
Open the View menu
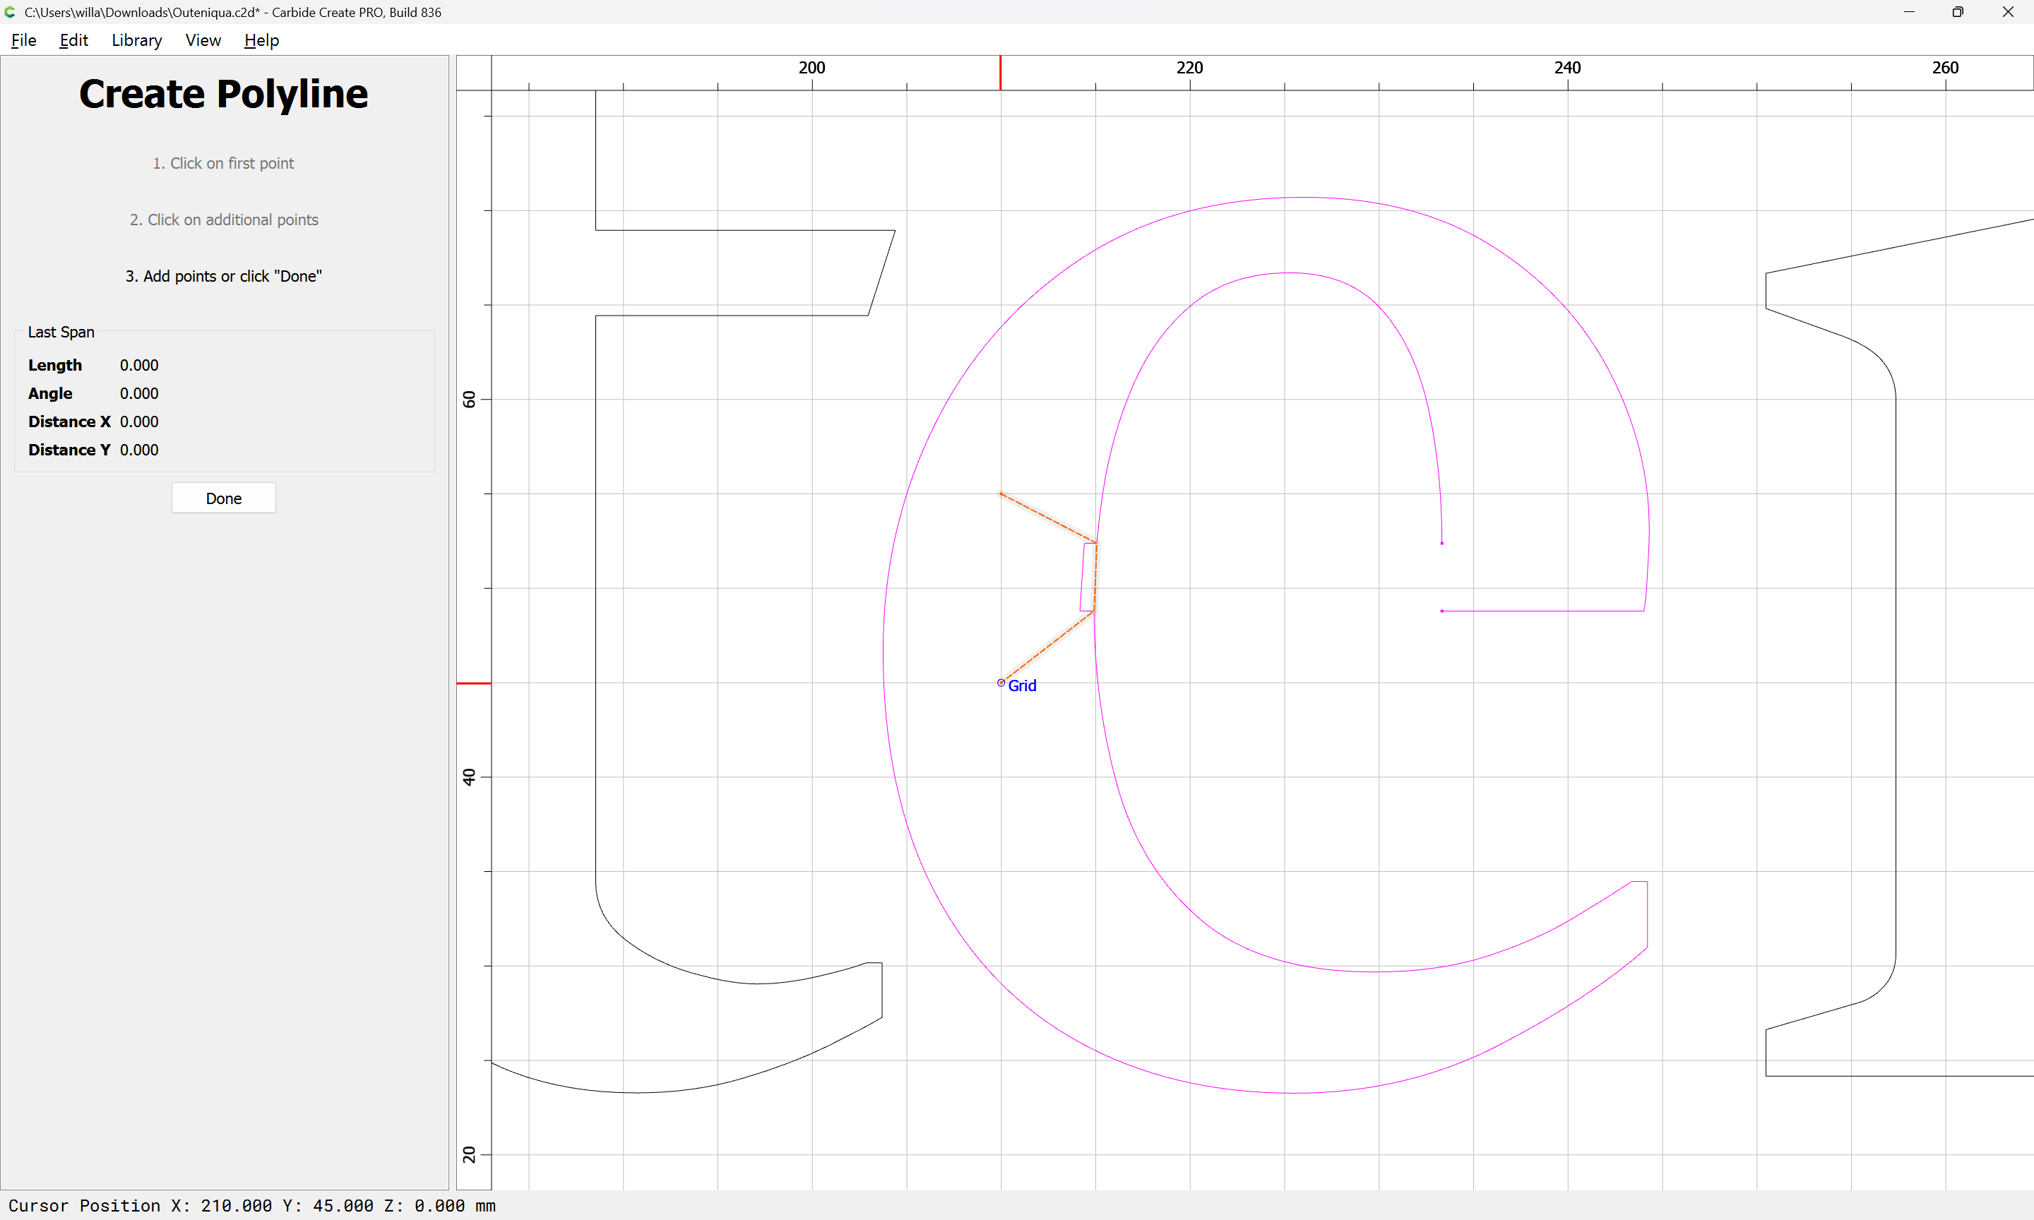click(202, 40)
